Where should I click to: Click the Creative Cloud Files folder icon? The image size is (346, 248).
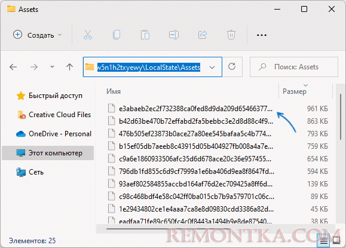pos(22,115)
